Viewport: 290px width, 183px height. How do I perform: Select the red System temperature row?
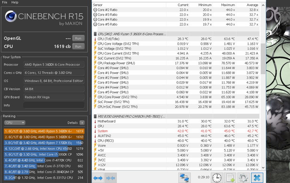tap(176, 131)
